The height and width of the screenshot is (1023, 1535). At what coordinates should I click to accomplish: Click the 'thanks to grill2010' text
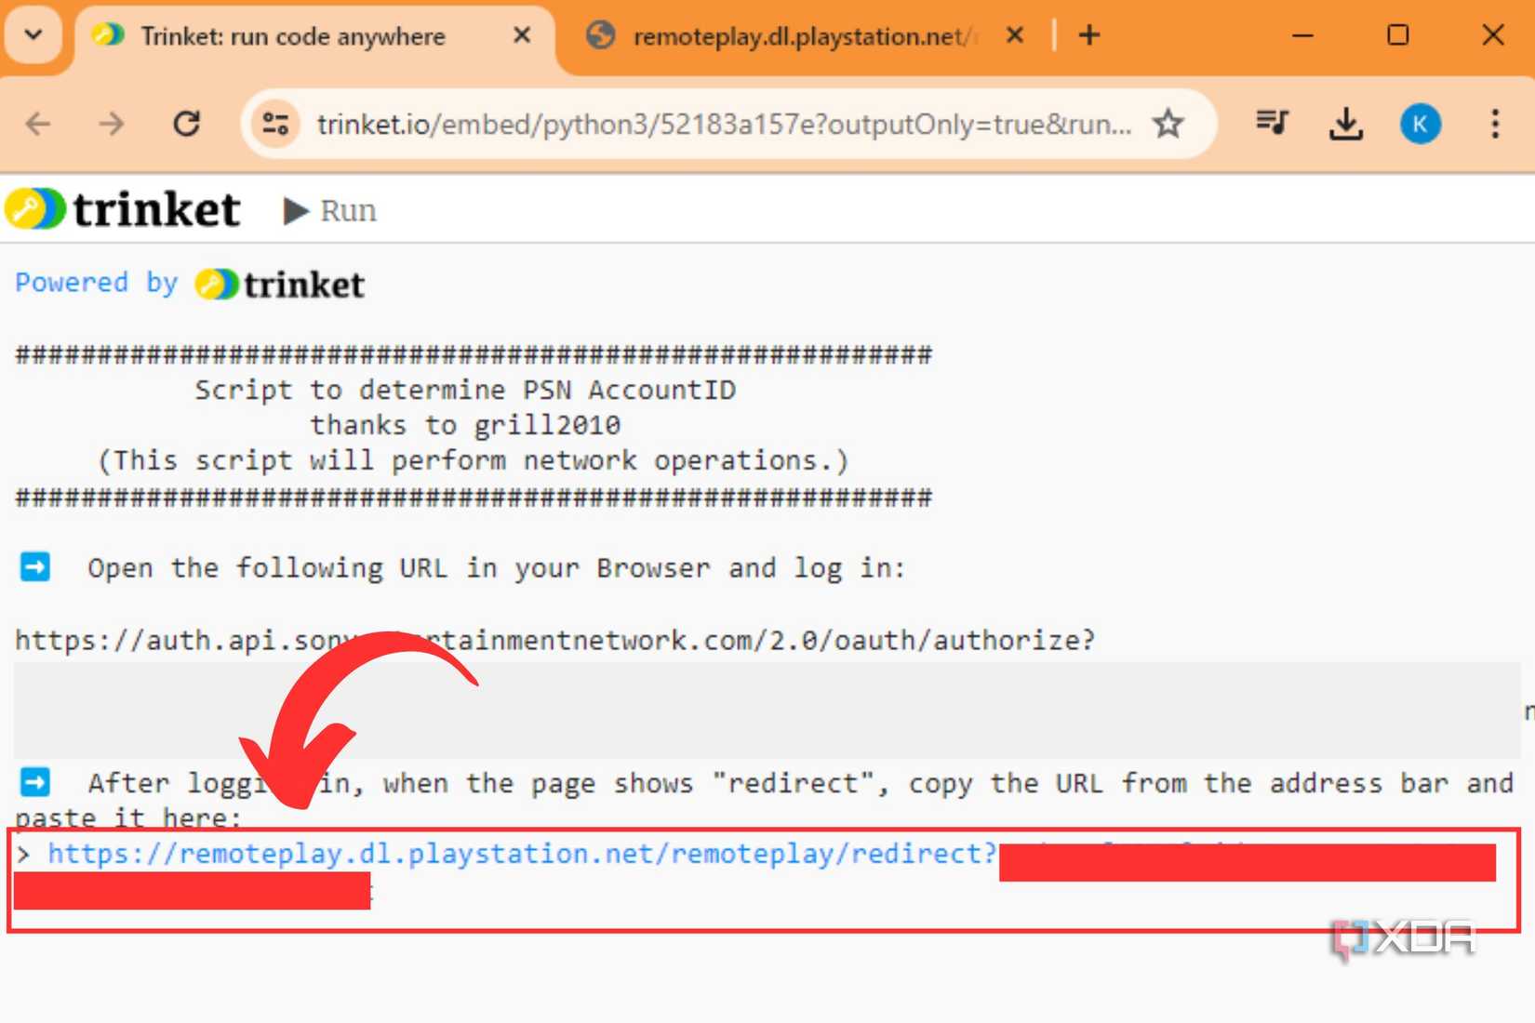coord(465,425)
